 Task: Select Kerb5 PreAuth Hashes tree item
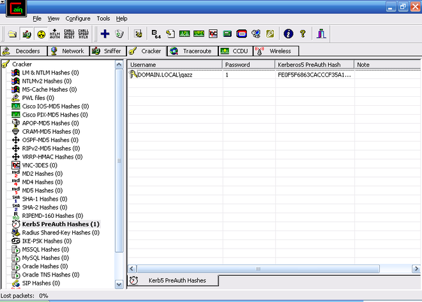(60, 224)
